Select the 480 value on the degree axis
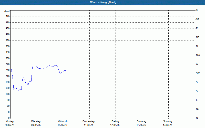 (8, 22)
